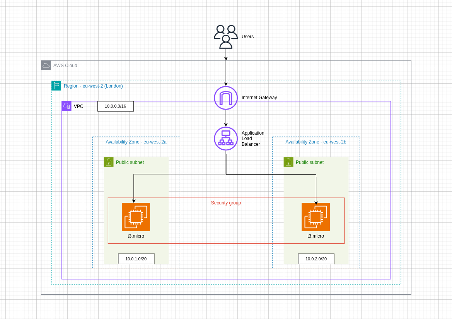The image size is (452, 319).
Task: Select the Application Load Balancer label text
Action: point(253,138)
